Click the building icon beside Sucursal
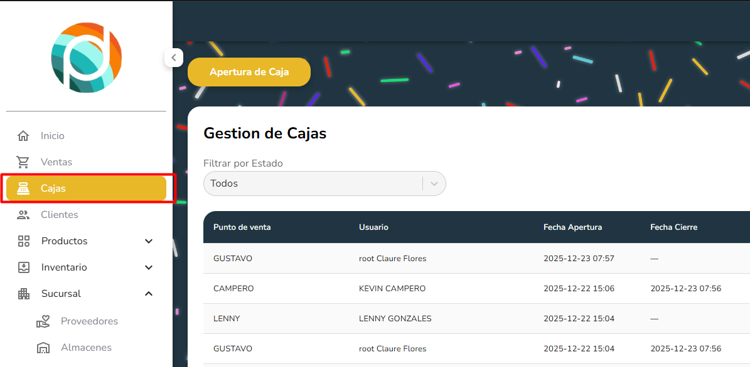 click(x=24, y=294)
